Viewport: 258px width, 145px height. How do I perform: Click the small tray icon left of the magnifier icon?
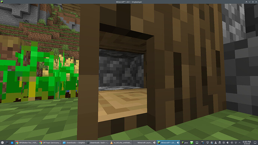point(208,142)
